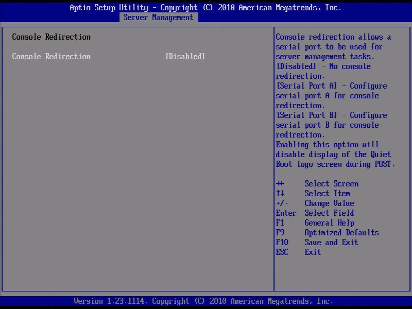Click the Version 1.23.1114 footer text
The width and height of the screenshot is (412, 309).
tap(205, 301)
